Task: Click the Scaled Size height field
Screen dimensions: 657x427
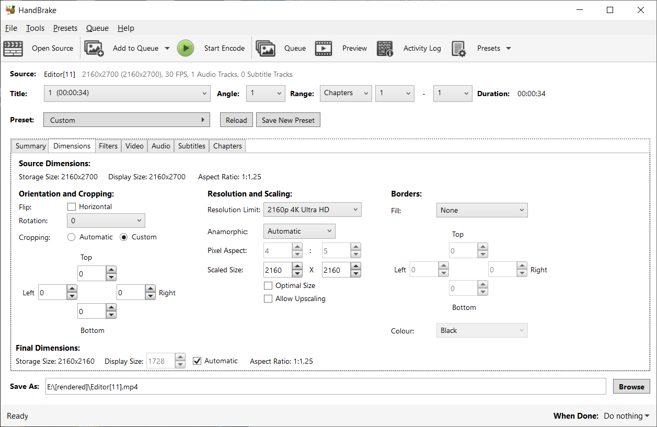Action: (x=337, y=270)
